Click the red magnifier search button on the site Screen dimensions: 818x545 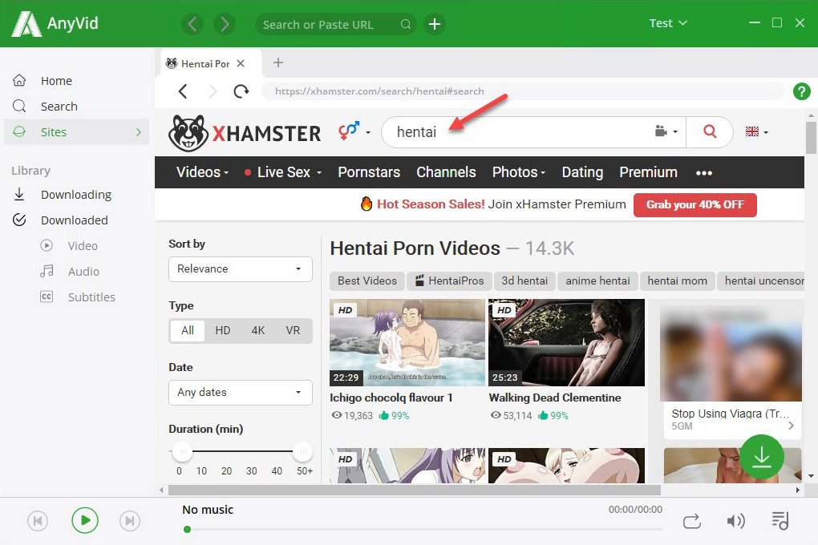(710, 131)
